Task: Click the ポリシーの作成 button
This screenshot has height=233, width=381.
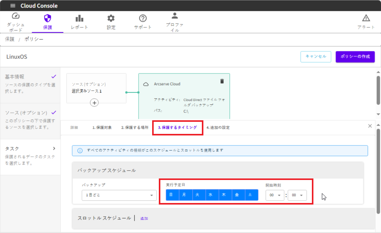Action: pos(355,57)
